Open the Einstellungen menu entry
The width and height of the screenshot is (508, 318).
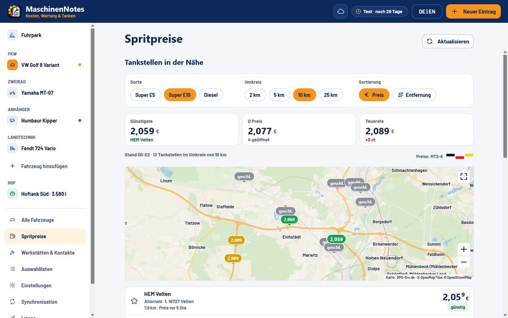point(44,285)
